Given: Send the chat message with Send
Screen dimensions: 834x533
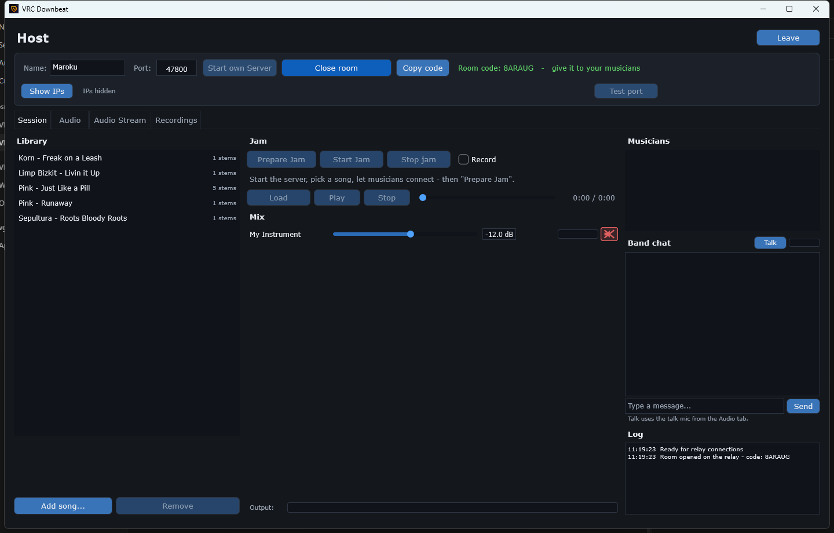Looking at the screenshot, I should pyautogui.click(x=803, y=406).
